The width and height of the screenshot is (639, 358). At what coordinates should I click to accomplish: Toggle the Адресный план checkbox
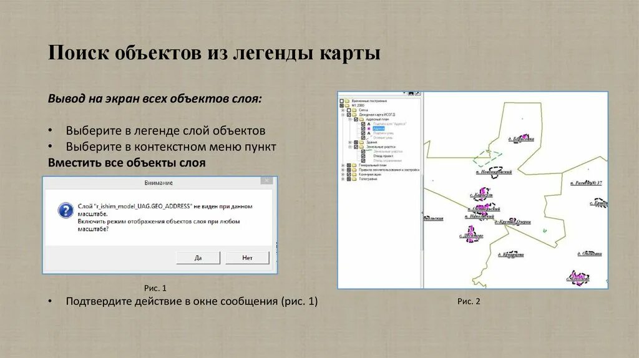[356, 119]
